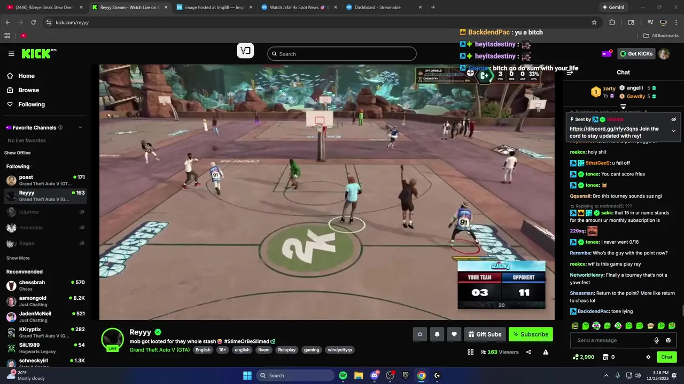Open File Explorer from the taskbar
Image resolution: width=684 pixels, height=384 pixels.
coord(359,375)
